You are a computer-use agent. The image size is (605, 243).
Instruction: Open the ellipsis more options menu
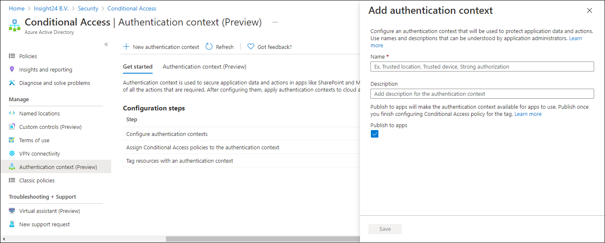[x=275, y=22]
